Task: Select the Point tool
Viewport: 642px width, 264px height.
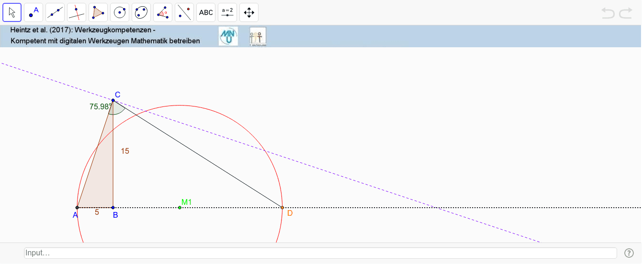Action: click(34, 12)
